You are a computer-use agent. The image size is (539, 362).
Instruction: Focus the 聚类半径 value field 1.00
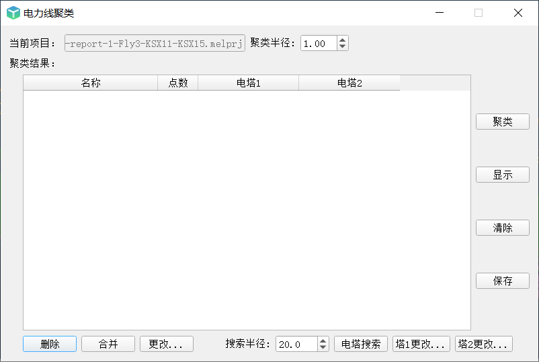click(319, 43)
